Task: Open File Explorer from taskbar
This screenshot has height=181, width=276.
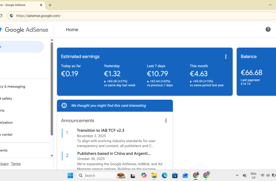Action: [154, 175]
